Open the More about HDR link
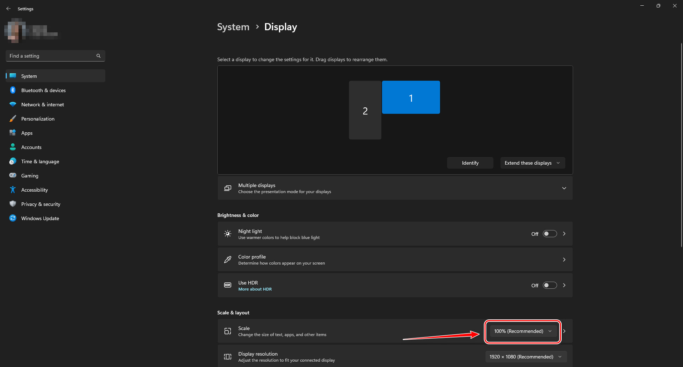683x367 pixels. 255,289
